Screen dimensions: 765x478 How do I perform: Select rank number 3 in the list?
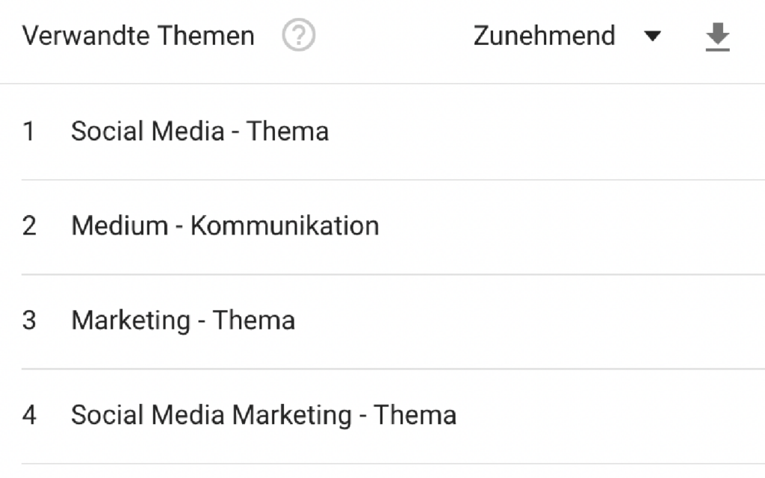[29, 320]
